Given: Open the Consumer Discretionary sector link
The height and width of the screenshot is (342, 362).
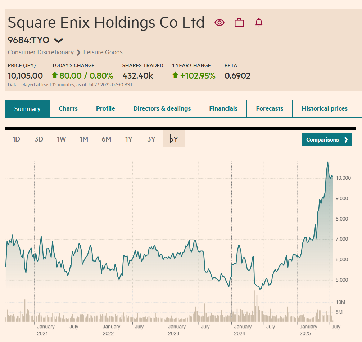Looking at the screenshot, I should click(x=41, y=52).
